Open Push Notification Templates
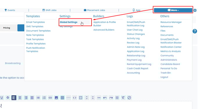This screenshot has width=200, height=109. (x=35, y=50)
